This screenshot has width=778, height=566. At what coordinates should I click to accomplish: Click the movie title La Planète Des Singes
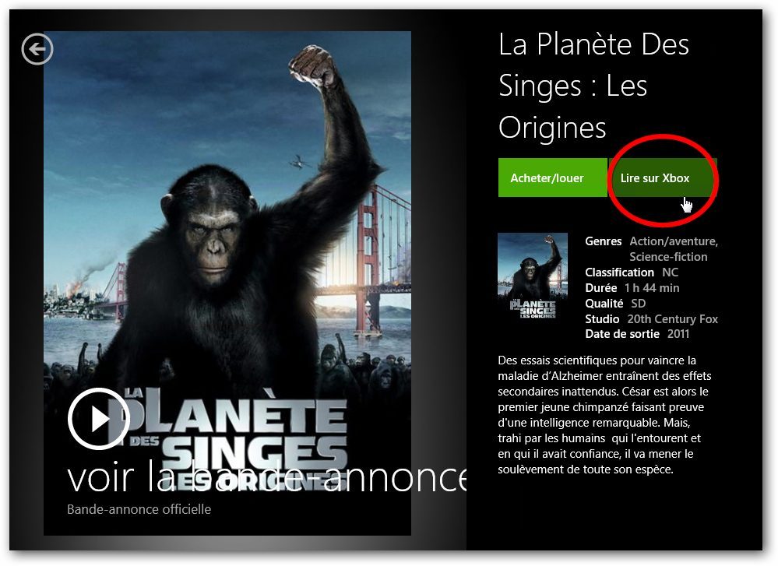point(593,86)
